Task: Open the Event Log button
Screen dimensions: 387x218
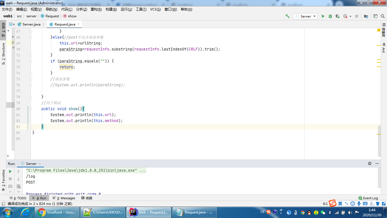Action: (368, 198)
